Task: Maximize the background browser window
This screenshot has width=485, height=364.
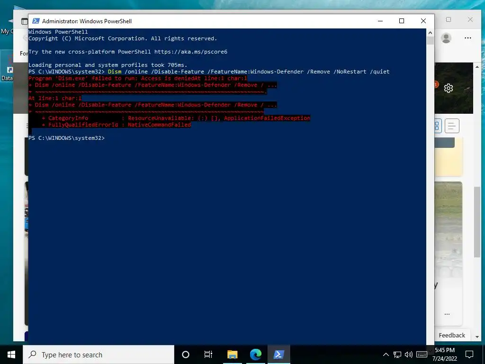Action: pos(448,19)
